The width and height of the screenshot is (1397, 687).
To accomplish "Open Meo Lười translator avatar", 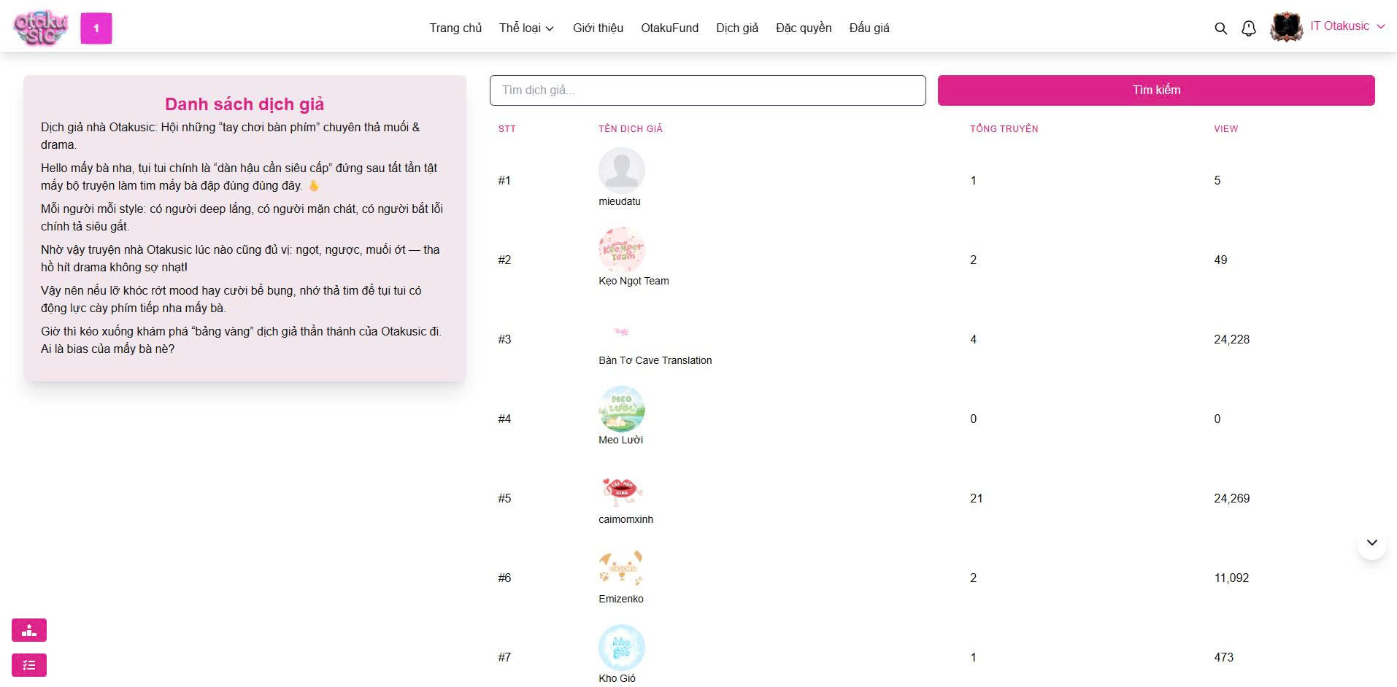I will pyautogui.click(x=621, y=409).
